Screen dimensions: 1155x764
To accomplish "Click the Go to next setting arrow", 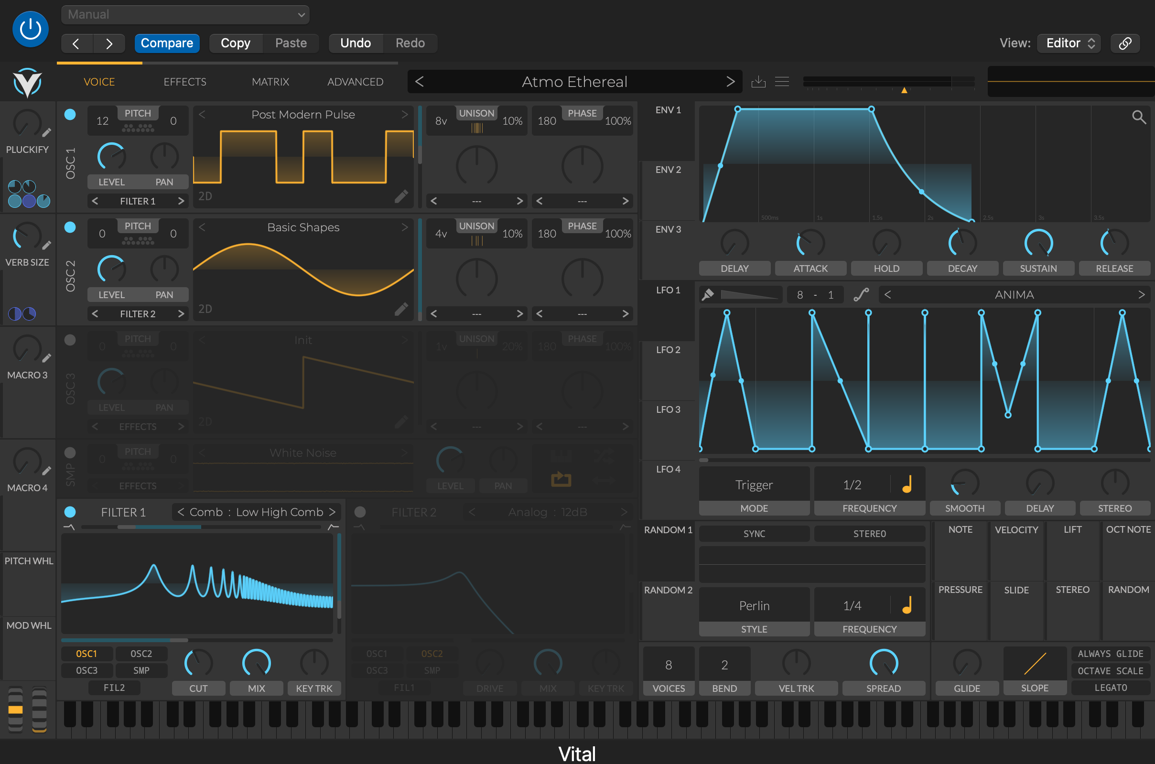I will (x=109, y=43).
